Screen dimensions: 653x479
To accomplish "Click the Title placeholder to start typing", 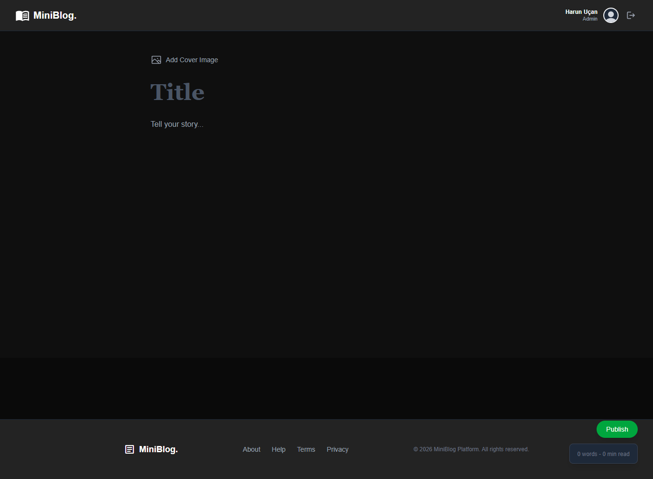I will point(177,92).
